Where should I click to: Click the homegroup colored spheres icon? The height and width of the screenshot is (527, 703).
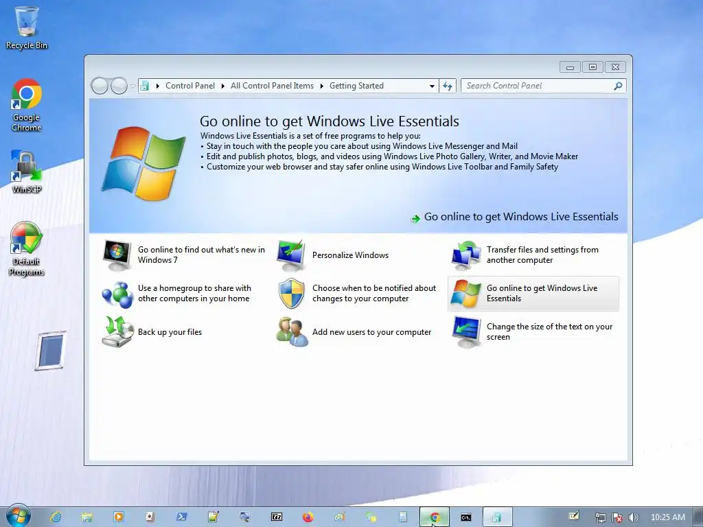point(117,294)
